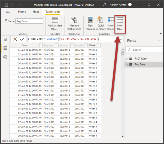Click the Save icon in title bar
The width and height of the screenshot is (164, 144).
click(6, 5)
